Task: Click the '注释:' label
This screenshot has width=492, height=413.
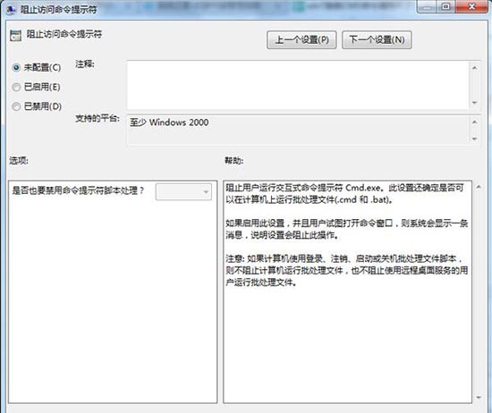Action: pos(85,64)
